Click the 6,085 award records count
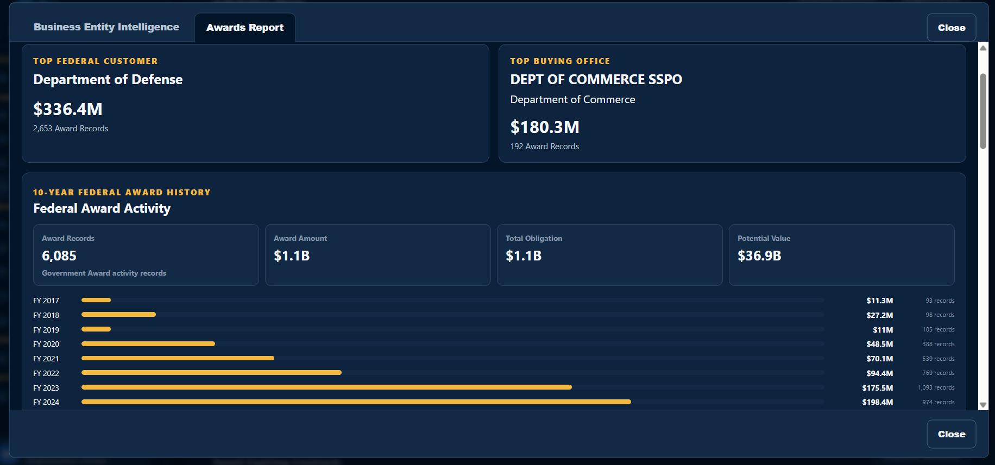 pyautogui.click(x=59, y=256)
